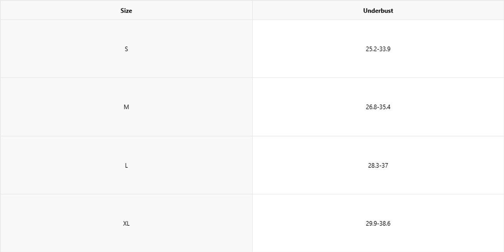Viewport: 504px width, 252px height.
Task: Click the 26.8-35.4 underbust value
Action: click(378, 107)
